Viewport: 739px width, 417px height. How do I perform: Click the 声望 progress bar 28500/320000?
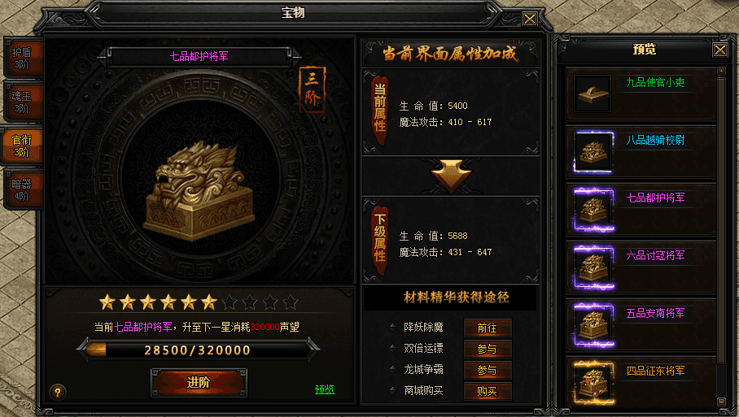click(198, 350)
